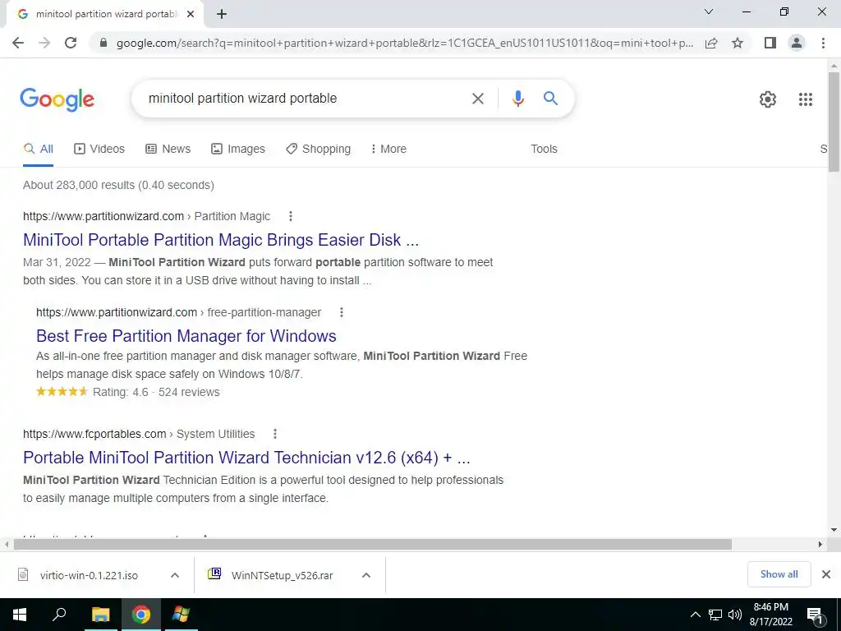Switch to News results tab
This screenshot has width=841, height=631.
(x=168, y=150)
